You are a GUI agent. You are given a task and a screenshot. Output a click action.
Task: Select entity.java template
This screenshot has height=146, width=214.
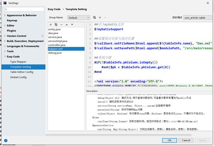click(54, 29)
